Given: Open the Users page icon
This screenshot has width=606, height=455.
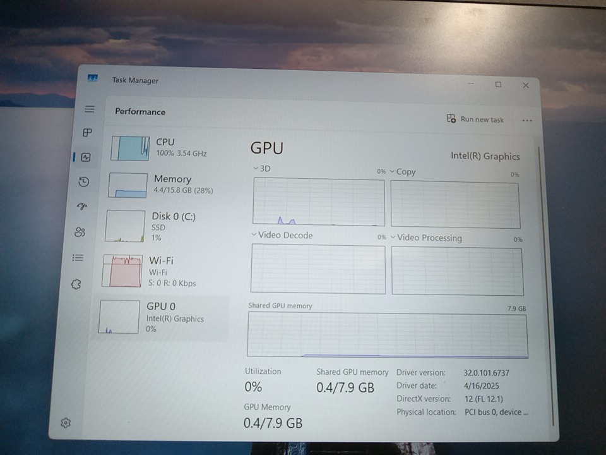Looking at the screenshot, I should pyautogui.click(x=80, y=232).
